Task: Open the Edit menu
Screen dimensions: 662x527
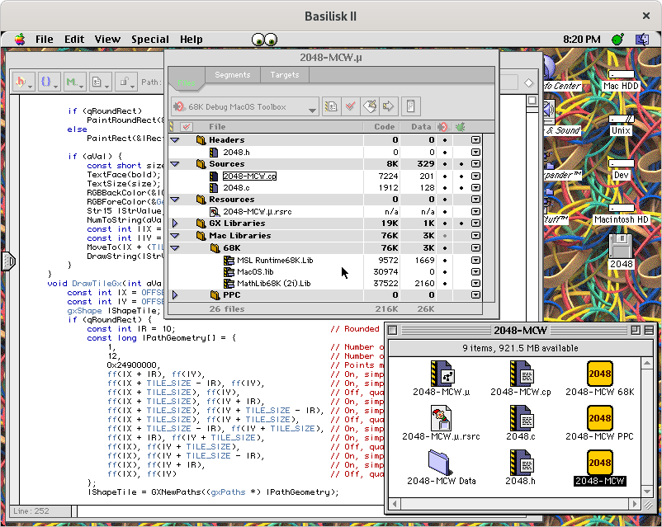Action: click(x=74, y=40)
